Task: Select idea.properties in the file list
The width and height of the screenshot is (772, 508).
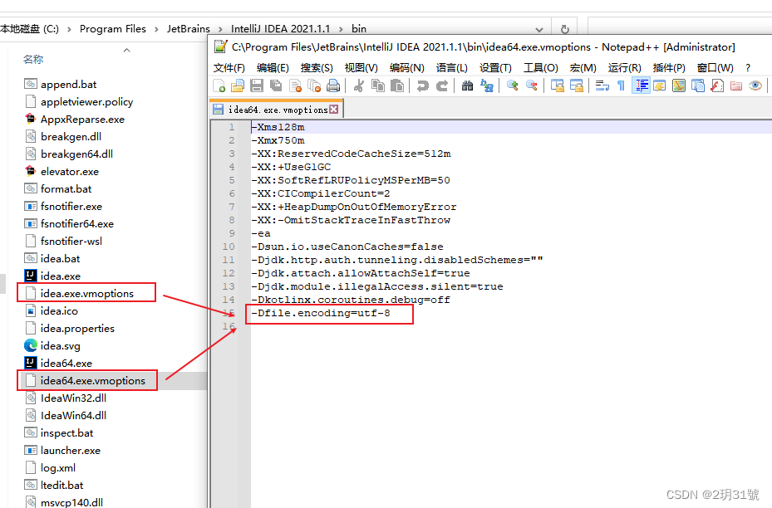Action: pyautogui.click(x=77, y=329)
